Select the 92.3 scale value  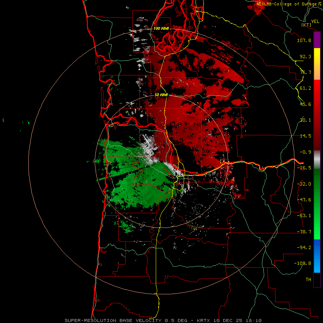(x=305, y=56)
